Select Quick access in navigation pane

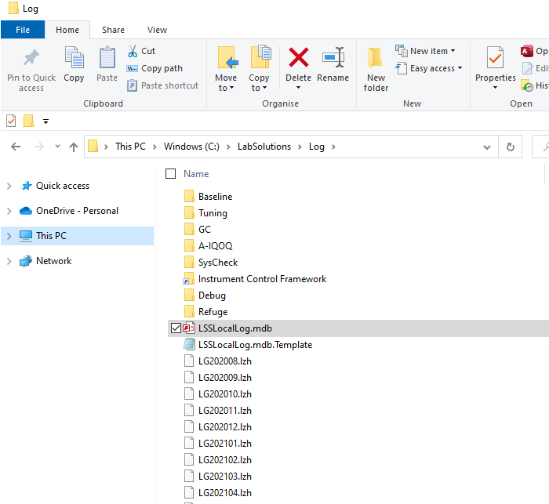[x=63, y=186]
